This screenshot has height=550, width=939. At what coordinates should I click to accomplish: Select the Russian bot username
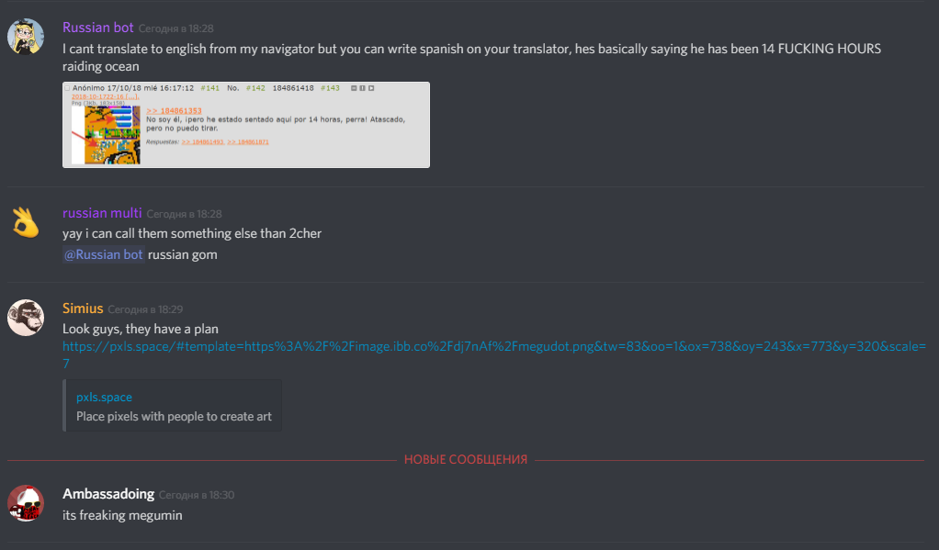click(x=97, y=28)
